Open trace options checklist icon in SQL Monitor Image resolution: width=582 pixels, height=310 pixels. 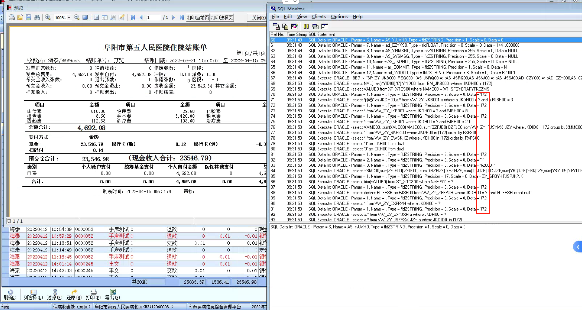(325, 26)
